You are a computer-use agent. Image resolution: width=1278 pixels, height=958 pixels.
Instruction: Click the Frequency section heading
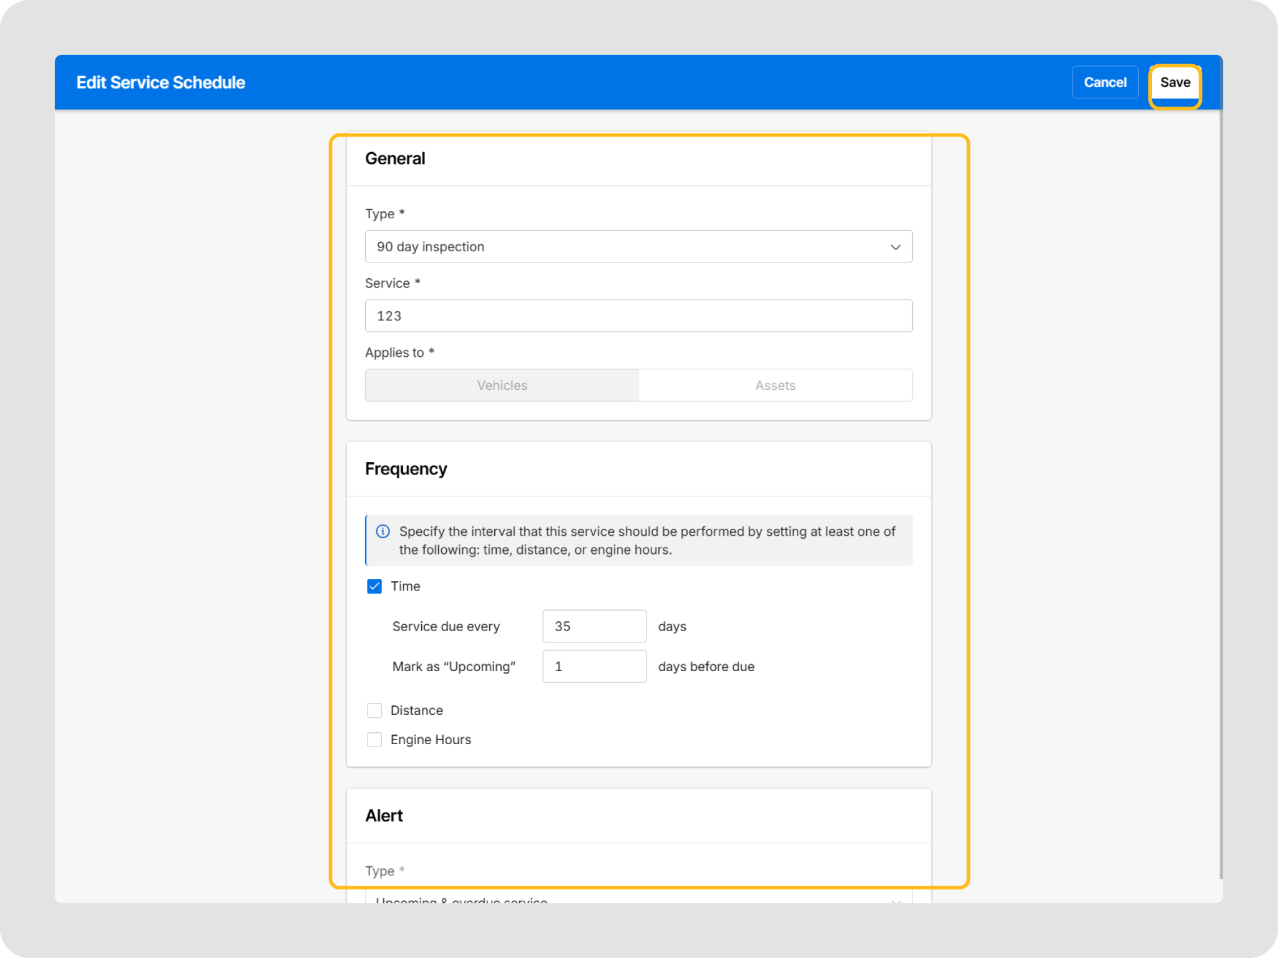click(x=406, y=469)
